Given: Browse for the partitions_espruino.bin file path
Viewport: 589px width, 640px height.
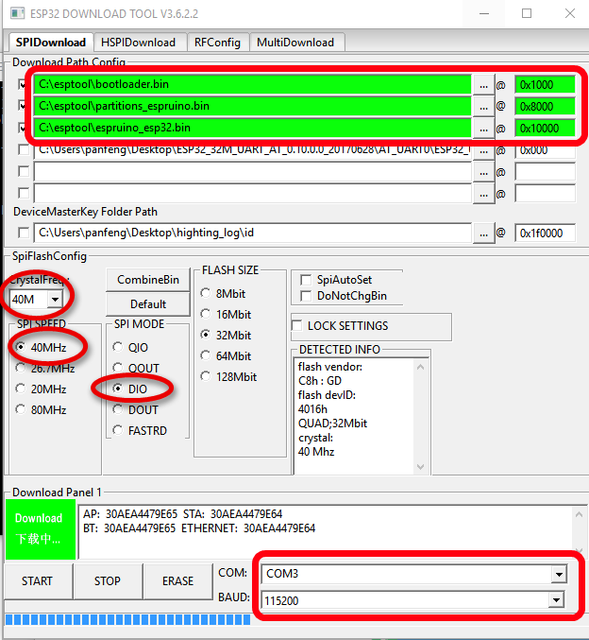Looking at the screenshot, I should point(483,107).
